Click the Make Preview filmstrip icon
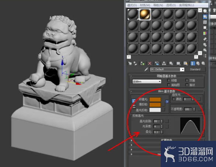This screenshot has height=167, width=216. tap(205, 39)
